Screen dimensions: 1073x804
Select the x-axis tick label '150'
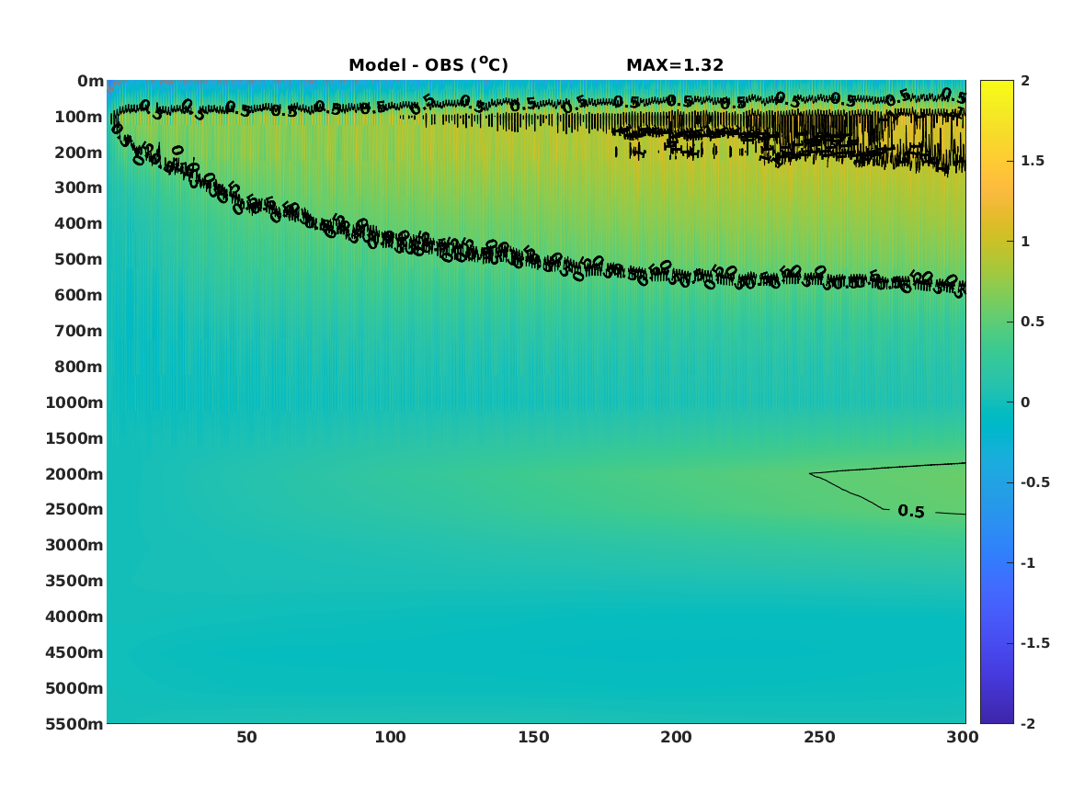[x=533, y=738]
